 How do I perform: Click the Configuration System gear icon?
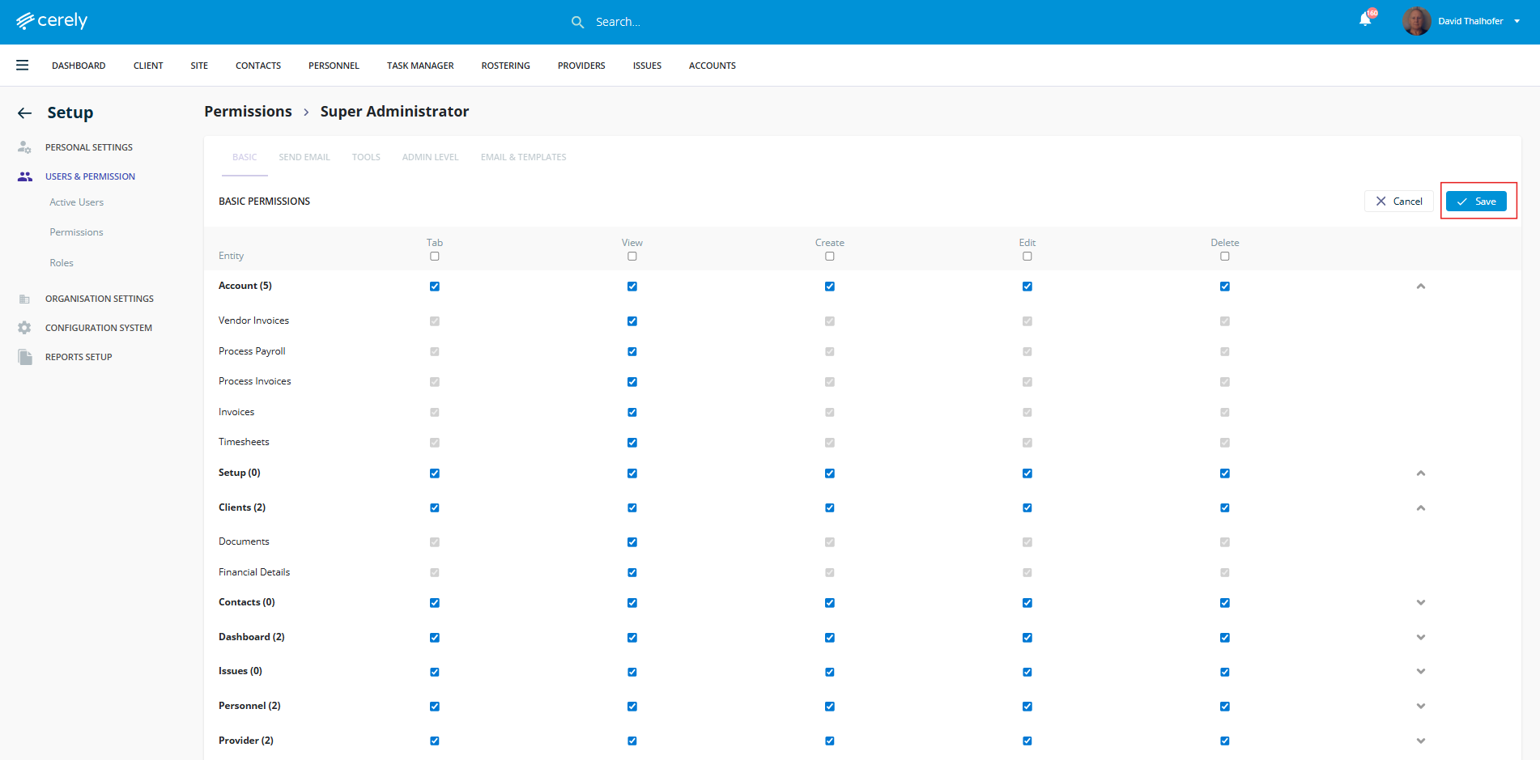24,328
